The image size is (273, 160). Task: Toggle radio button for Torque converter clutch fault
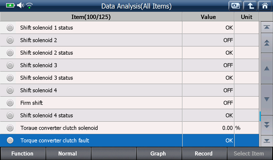10,140
